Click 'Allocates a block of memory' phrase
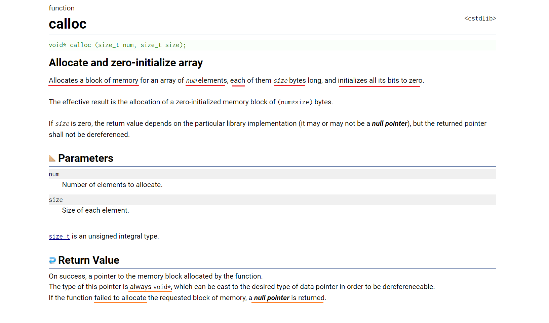The width and height of the screenshot is (549, 323). (x=93, y=80)
